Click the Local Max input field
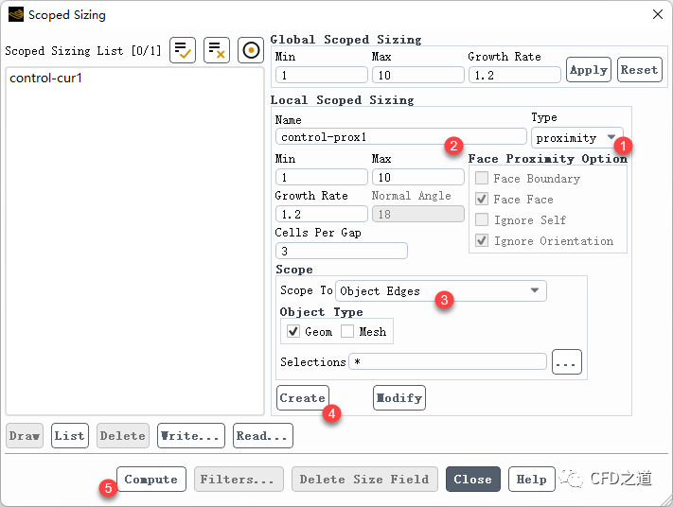 click(x=418, y=177)
